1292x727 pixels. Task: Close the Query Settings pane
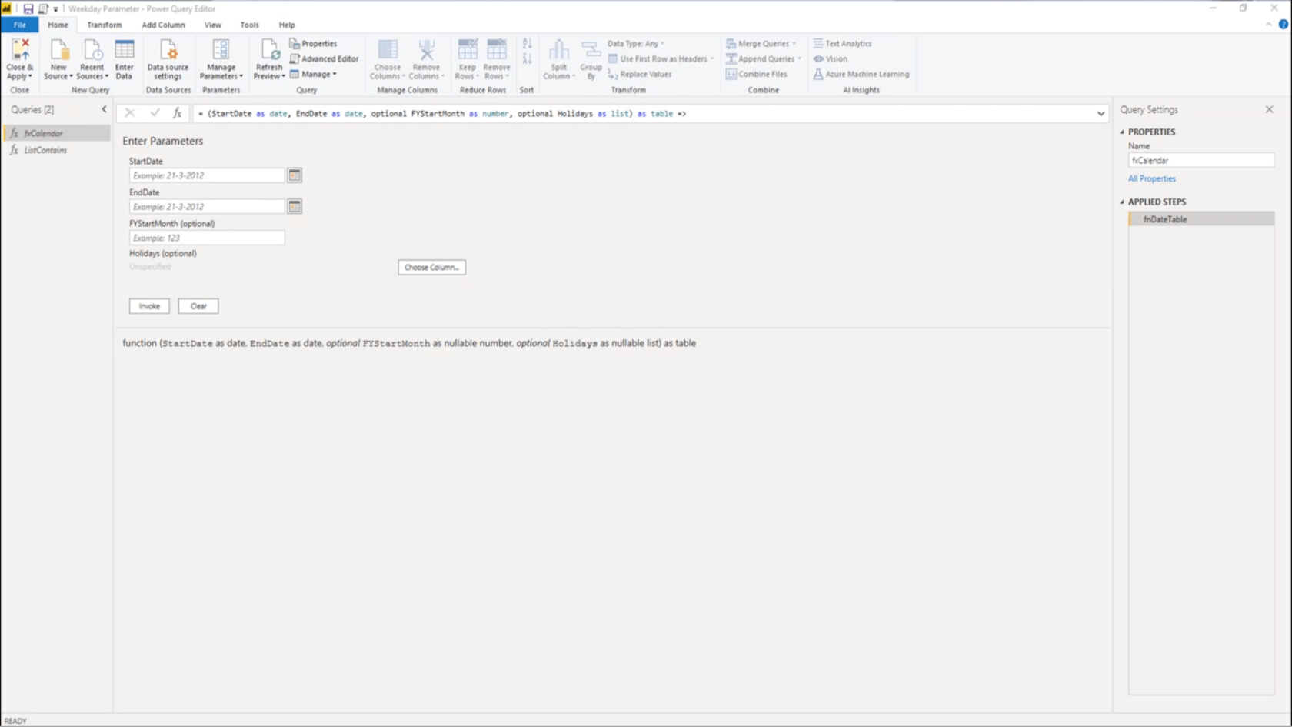point(1269,109)
